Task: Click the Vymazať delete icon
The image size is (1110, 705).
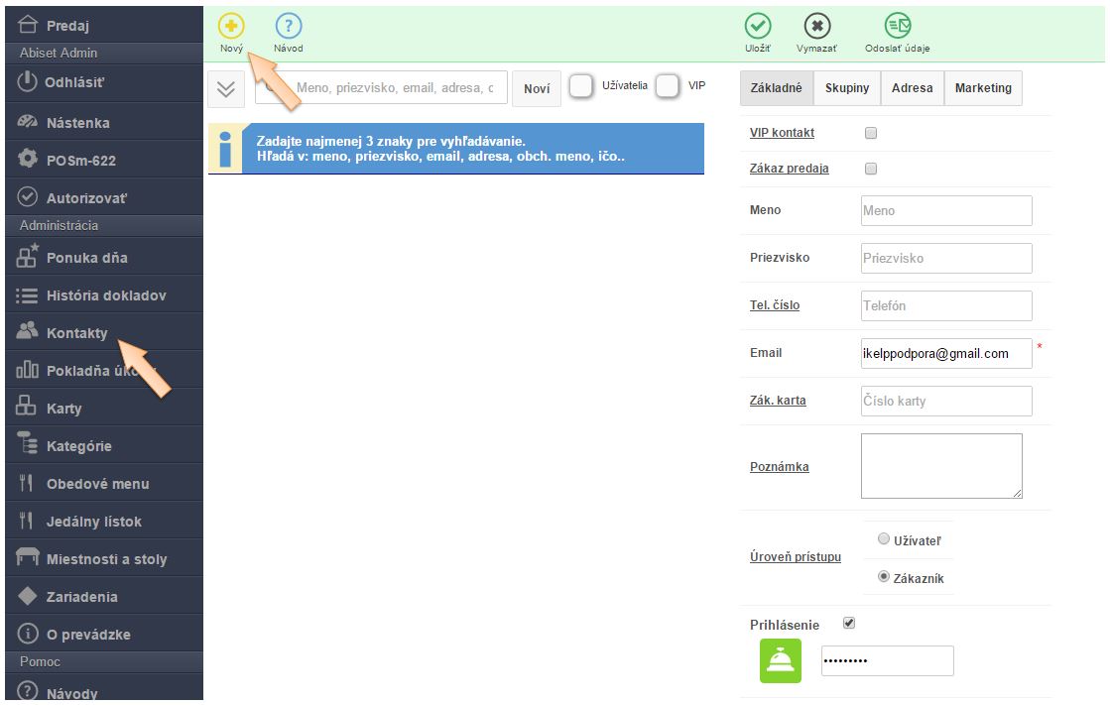Action: (x=816, y=27)
